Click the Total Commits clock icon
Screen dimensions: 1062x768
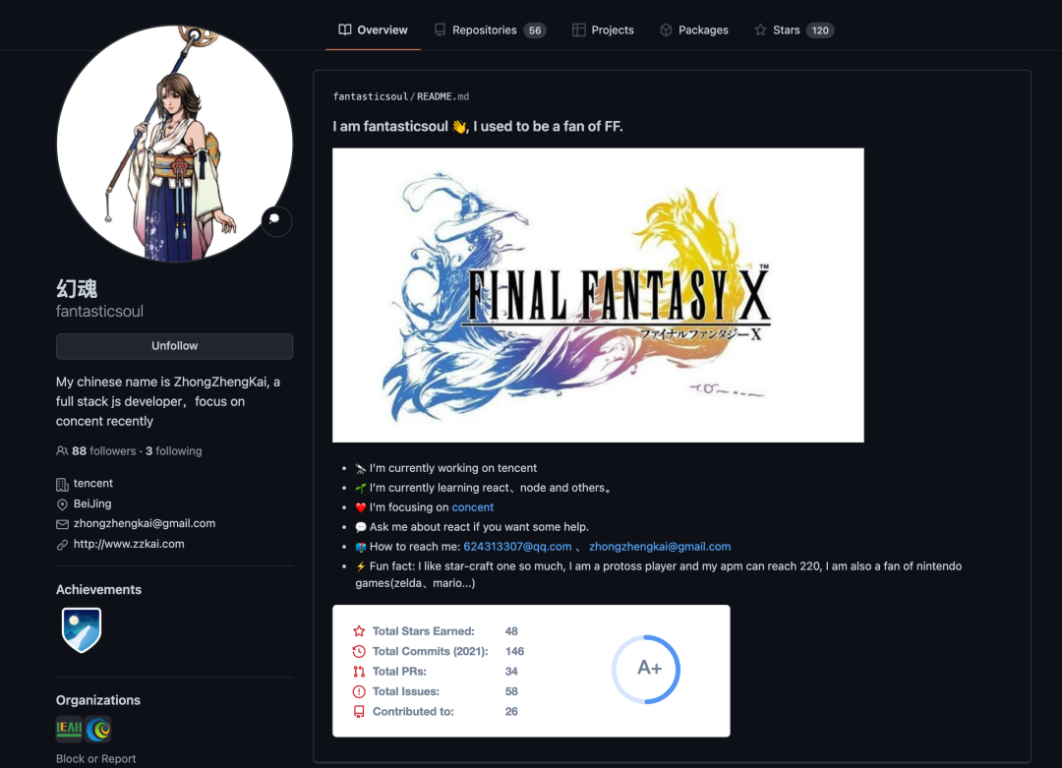tap(359, 652)
